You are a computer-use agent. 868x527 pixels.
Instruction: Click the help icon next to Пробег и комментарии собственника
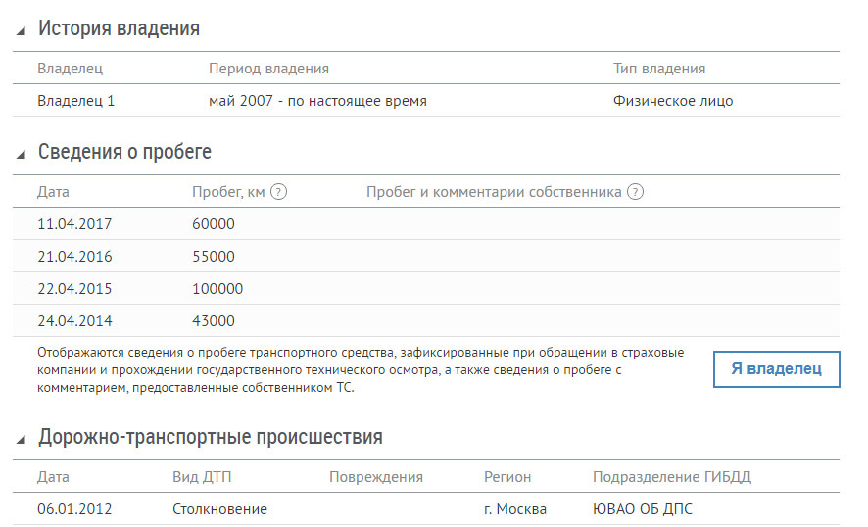(635, 192)
